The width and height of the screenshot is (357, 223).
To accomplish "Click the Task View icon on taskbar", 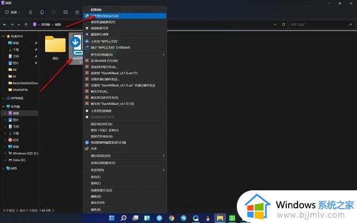I will click(x=136, y=218).
